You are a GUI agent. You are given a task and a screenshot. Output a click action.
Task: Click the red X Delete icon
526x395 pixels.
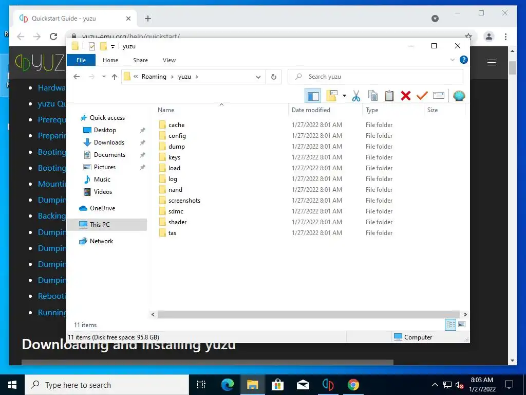pos(406,96)
